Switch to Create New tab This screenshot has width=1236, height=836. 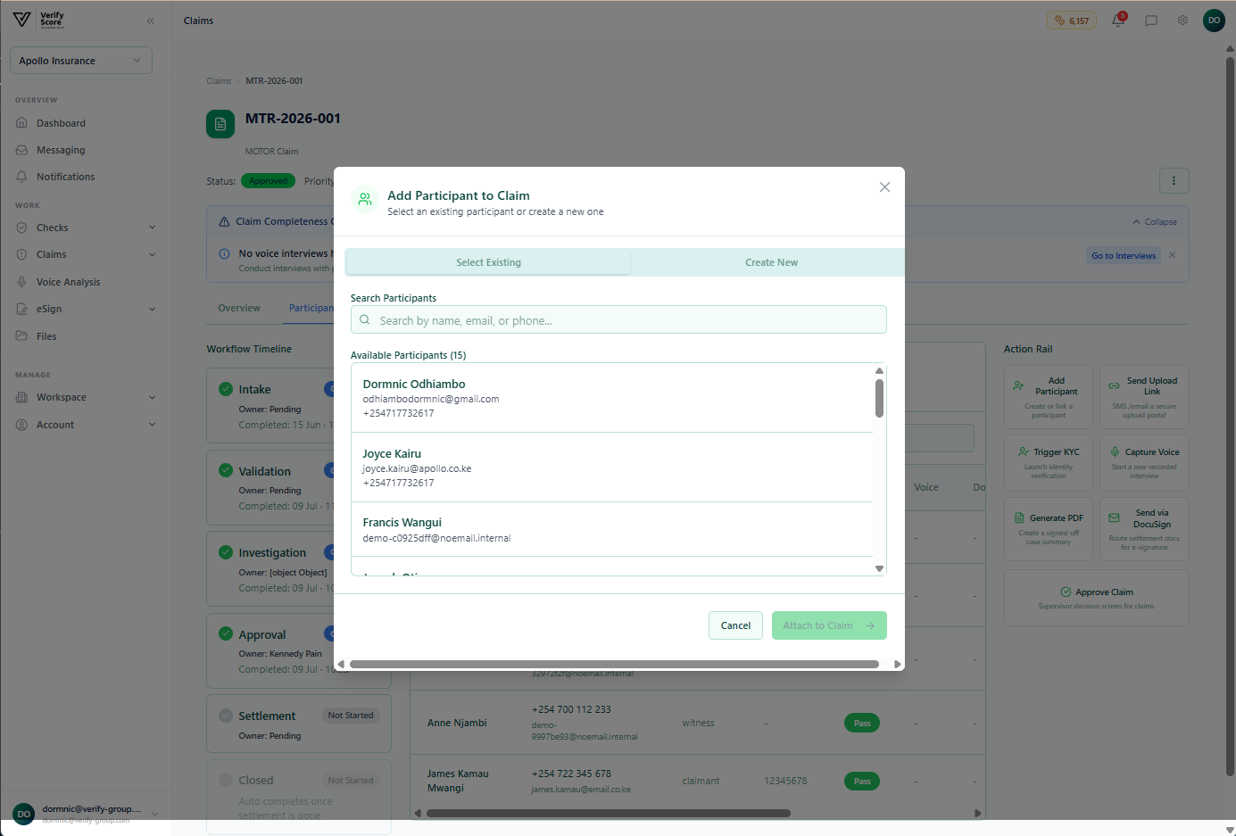click(x=771, y=262)
